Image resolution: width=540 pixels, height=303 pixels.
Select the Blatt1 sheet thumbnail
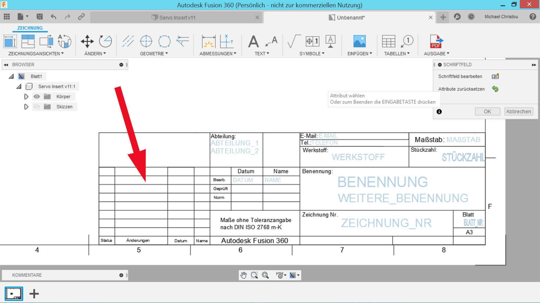pyautogui.click(x=14, y=294)
